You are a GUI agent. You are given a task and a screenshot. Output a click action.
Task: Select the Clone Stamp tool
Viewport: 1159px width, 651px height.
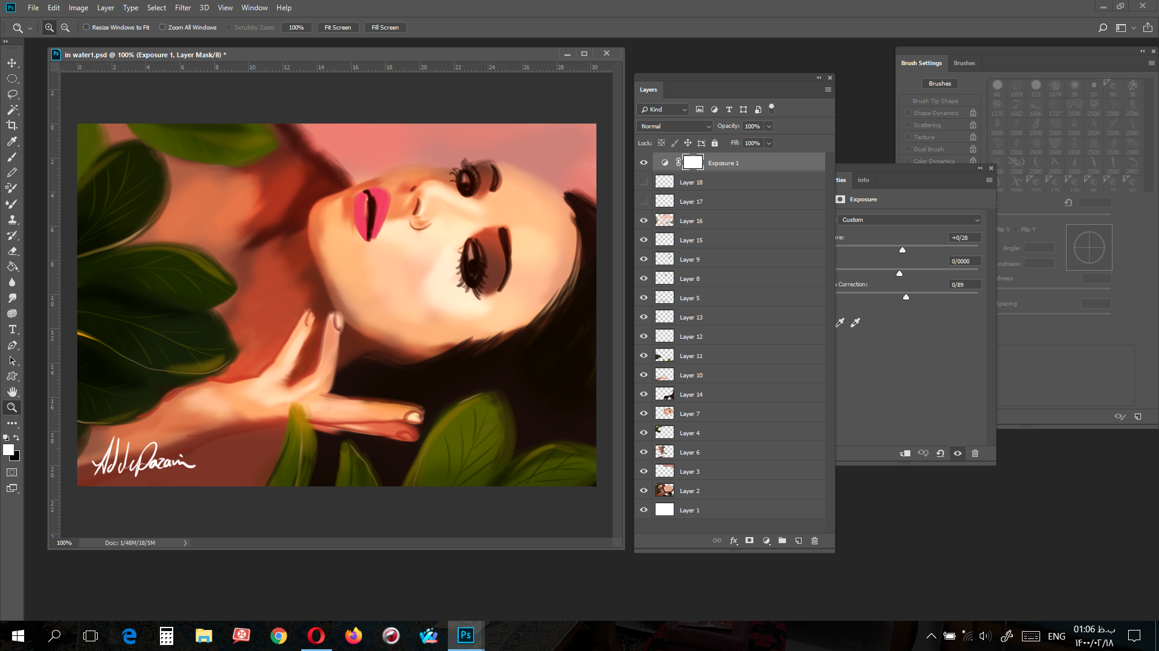12,220
